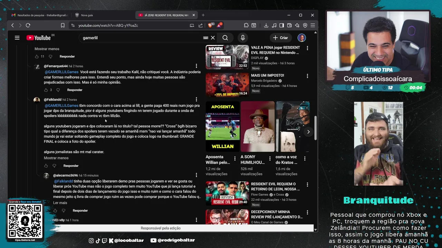This screenshot has height=248, width=442.
Task: Open the Criar create button
Action: tap(280, 38)
